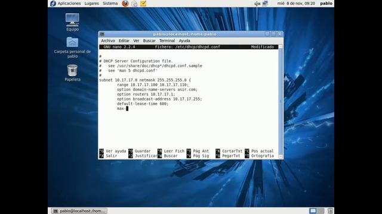This screenshot has height=214, width=382.
Task: Click the 'default-lease-time 600;' line
Action: (x=143, y=104)
